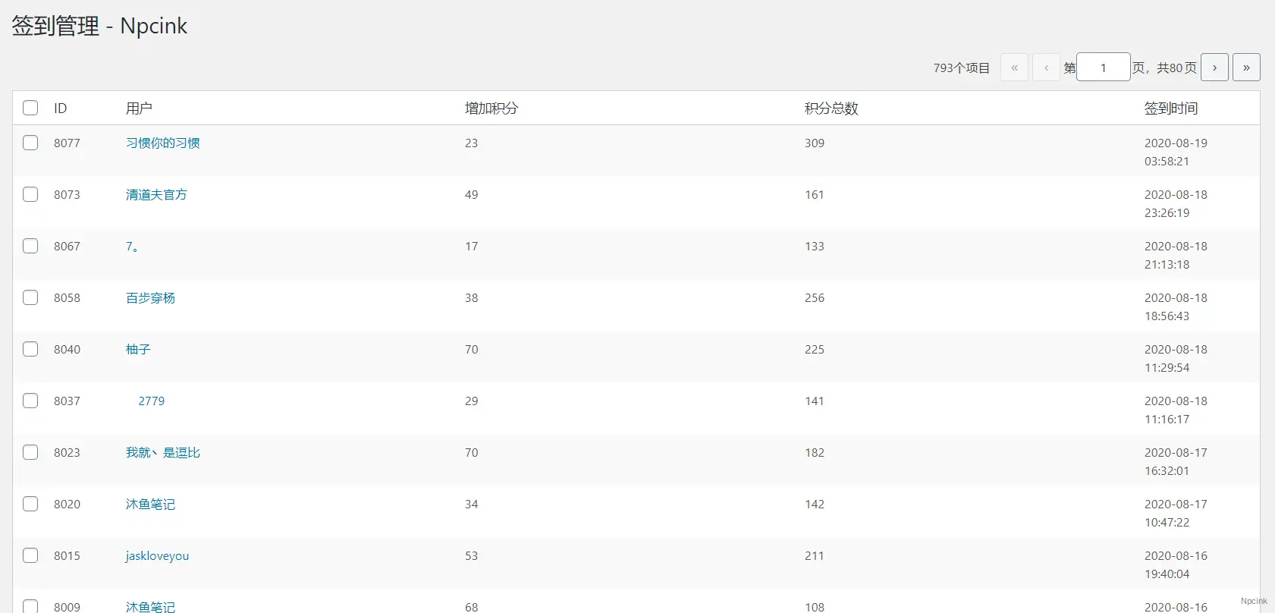Viewport: 1275px width, 613px height.
Task: Tick the checkbox for row 8015
Action: [x=30, y=555]
